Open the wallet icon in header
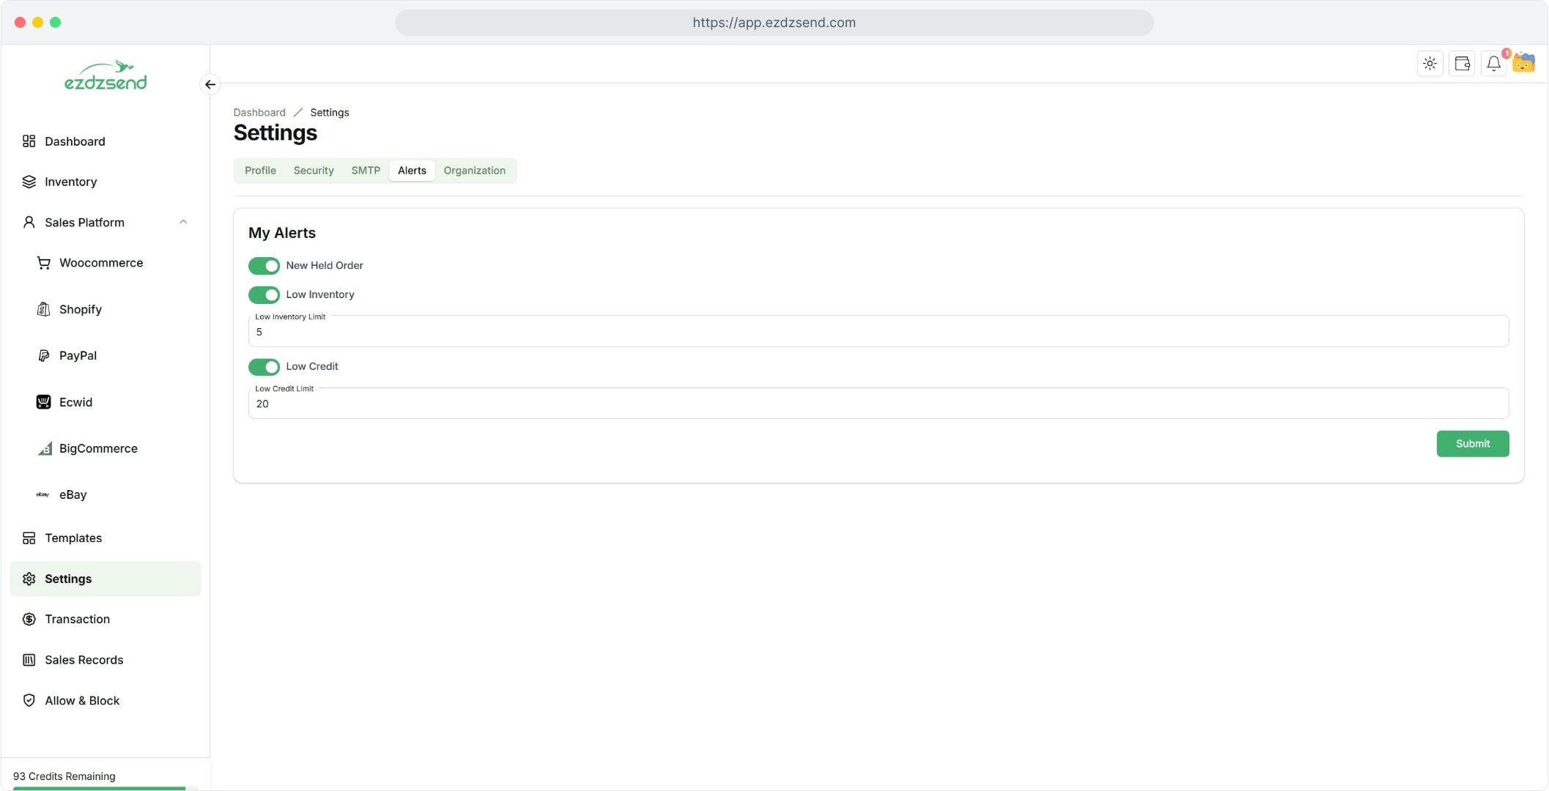The width and height of the screenshot is (1549, 791). [1462, 64]
